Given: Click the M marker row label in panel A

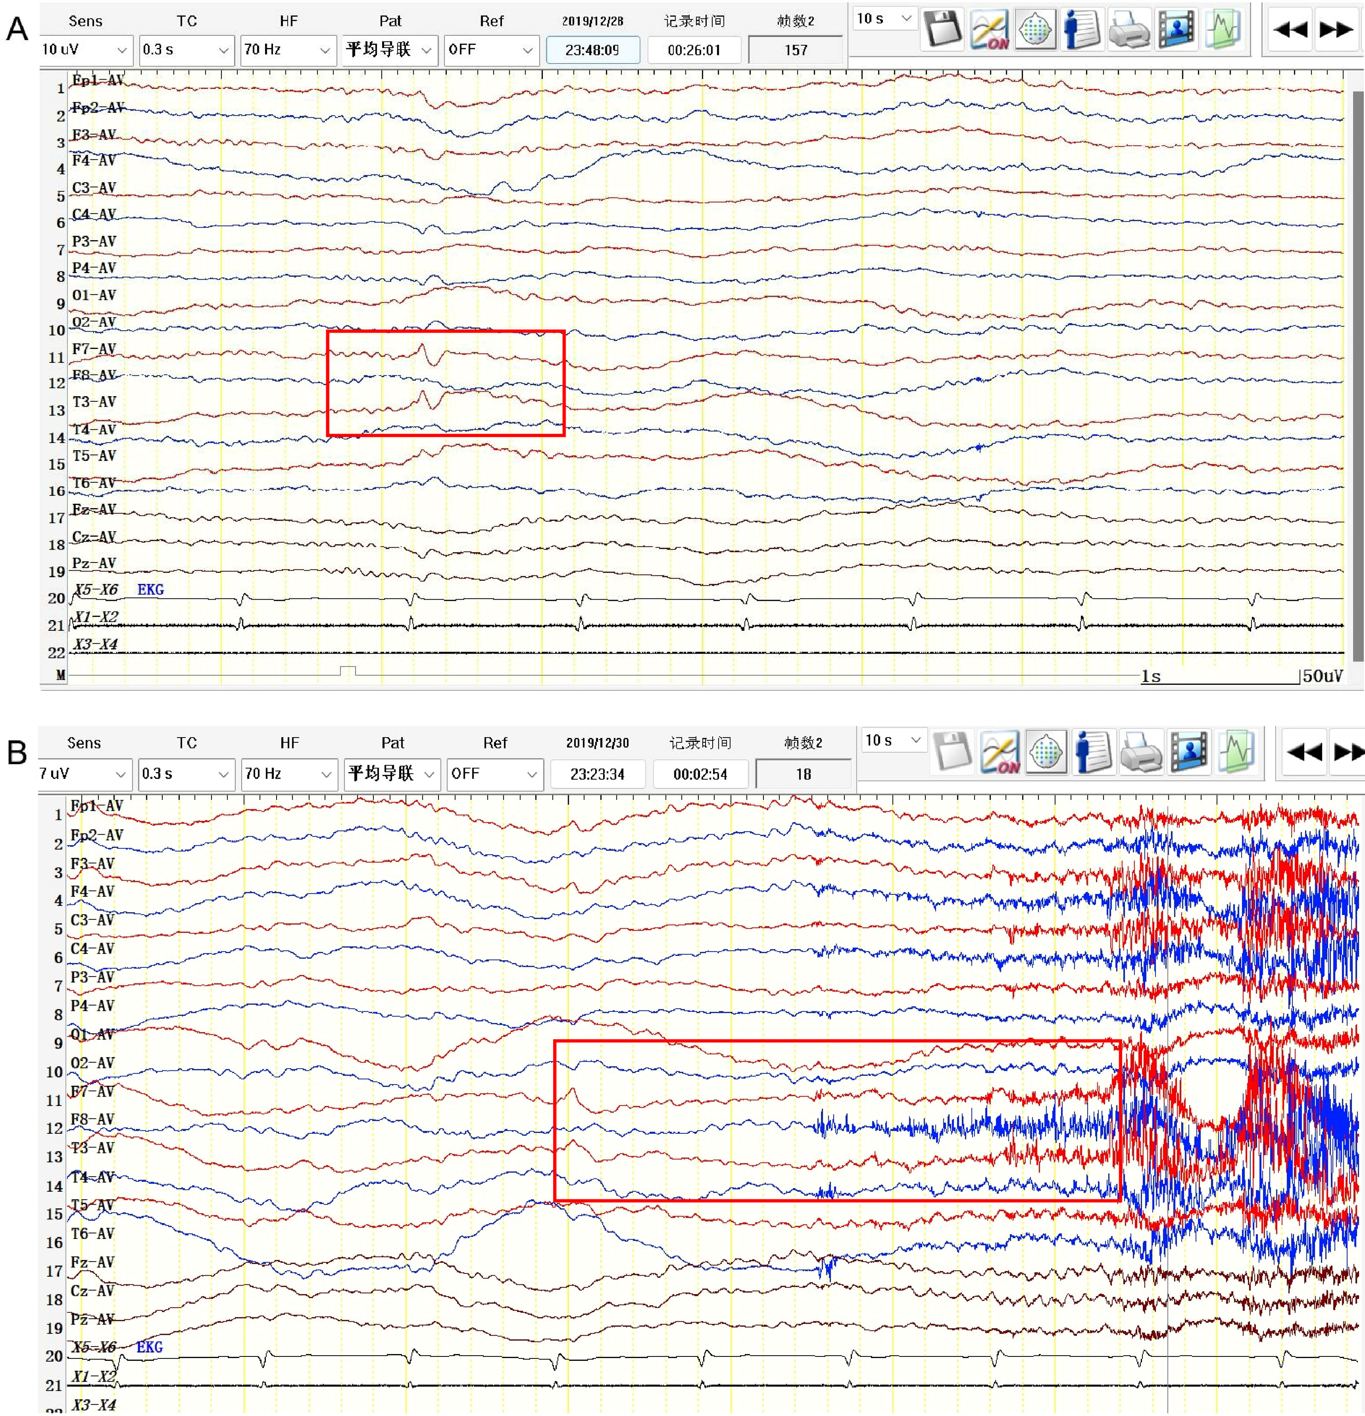Looking at the screenshot, I should coord(61,676).
